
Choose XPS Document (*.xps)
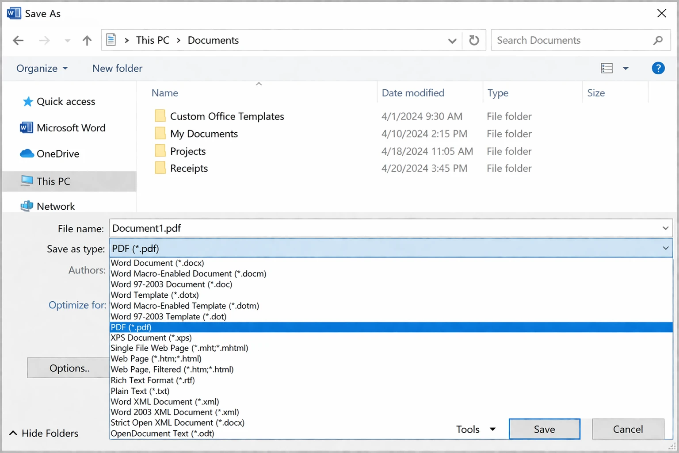(391, 338)
